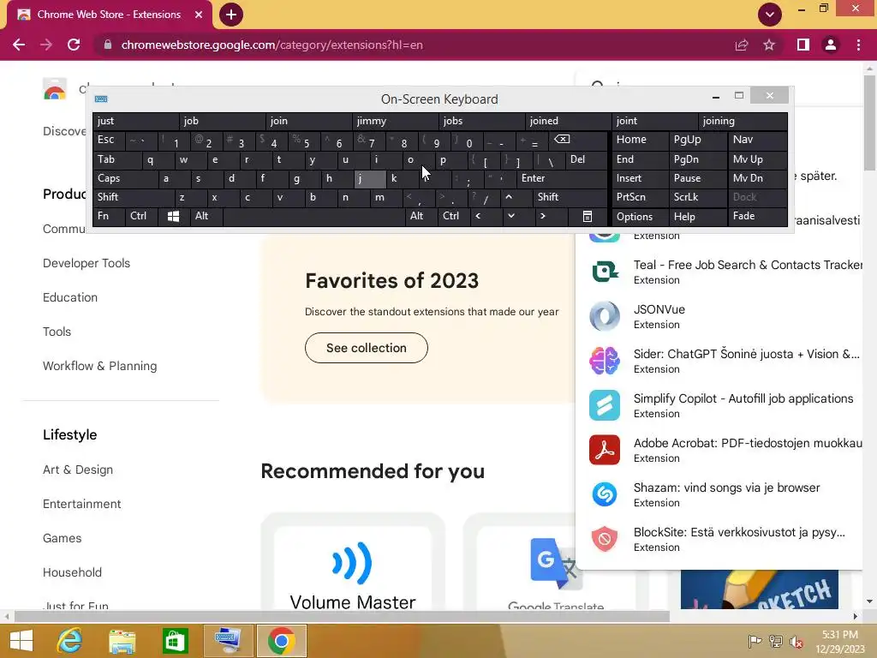Open Internet Explorer from the taskbar
877x658 pixels.
pyautogui.click(x=70, y=641)
